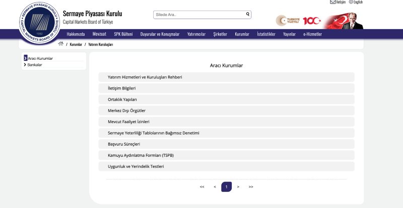
Task: Go to last page with >> button
Action: point(251,187)
